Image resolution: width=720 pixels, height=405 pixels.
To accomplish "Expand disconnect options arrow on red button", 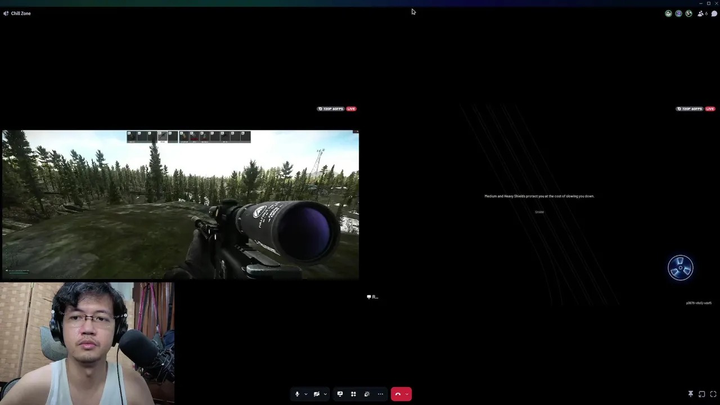I will pos(407,394).
